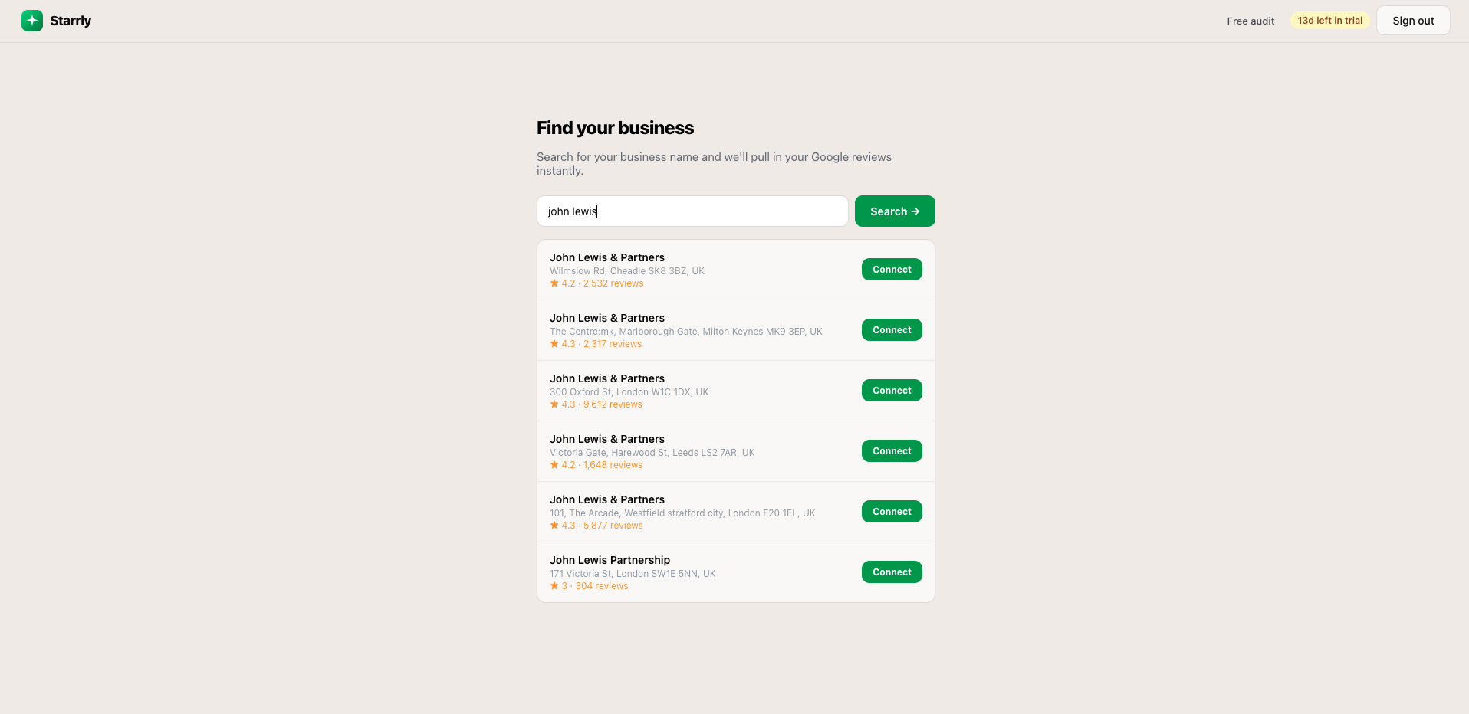The height and width of the screenshot is (714, 1469).
Task: Click the 13d left in trial badge
Action: [1329, 21]
